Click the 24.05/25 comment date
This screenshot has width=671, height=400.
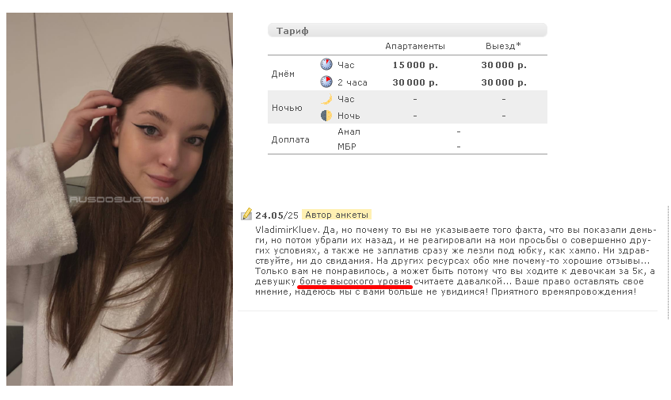(276, 215)
